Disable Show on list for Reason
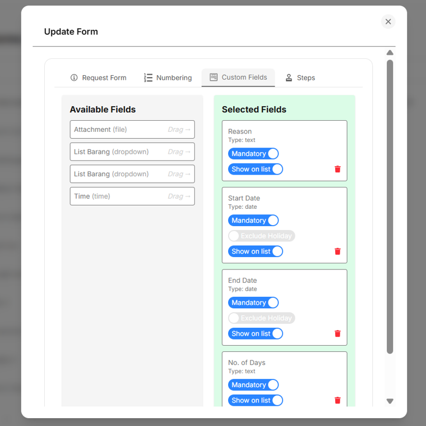Image resolution: width=426 pixels, height=426 pixels. click(x=256, y=169)
